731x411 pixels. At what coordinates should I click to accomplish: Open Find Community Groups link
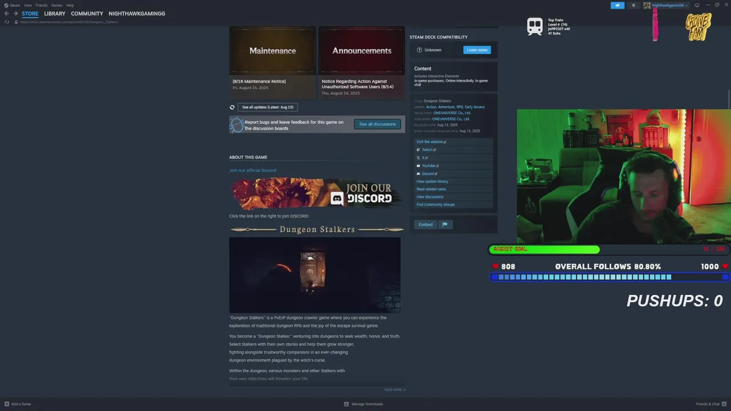(436, 204)
